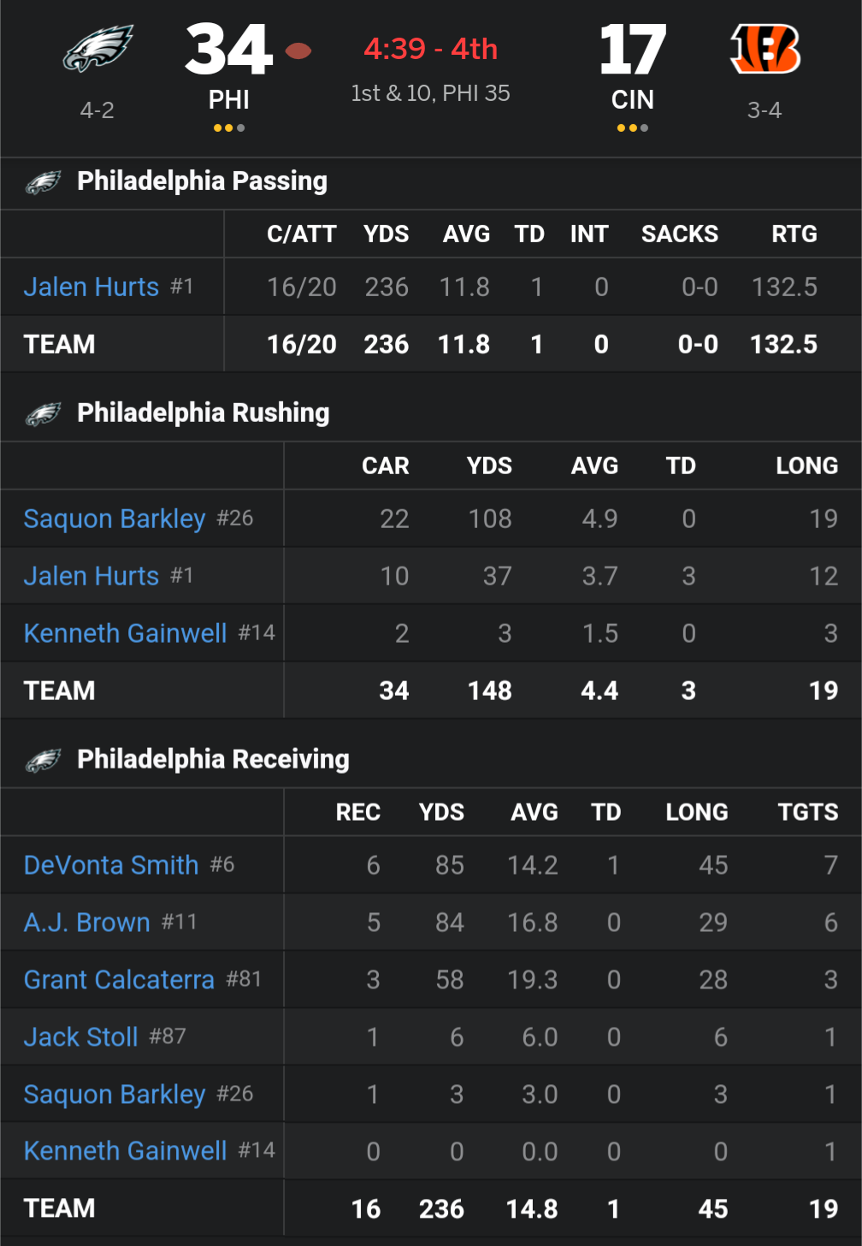
Task: Open Saquon Barkley receiving player link
Action: pos(115,1095)
